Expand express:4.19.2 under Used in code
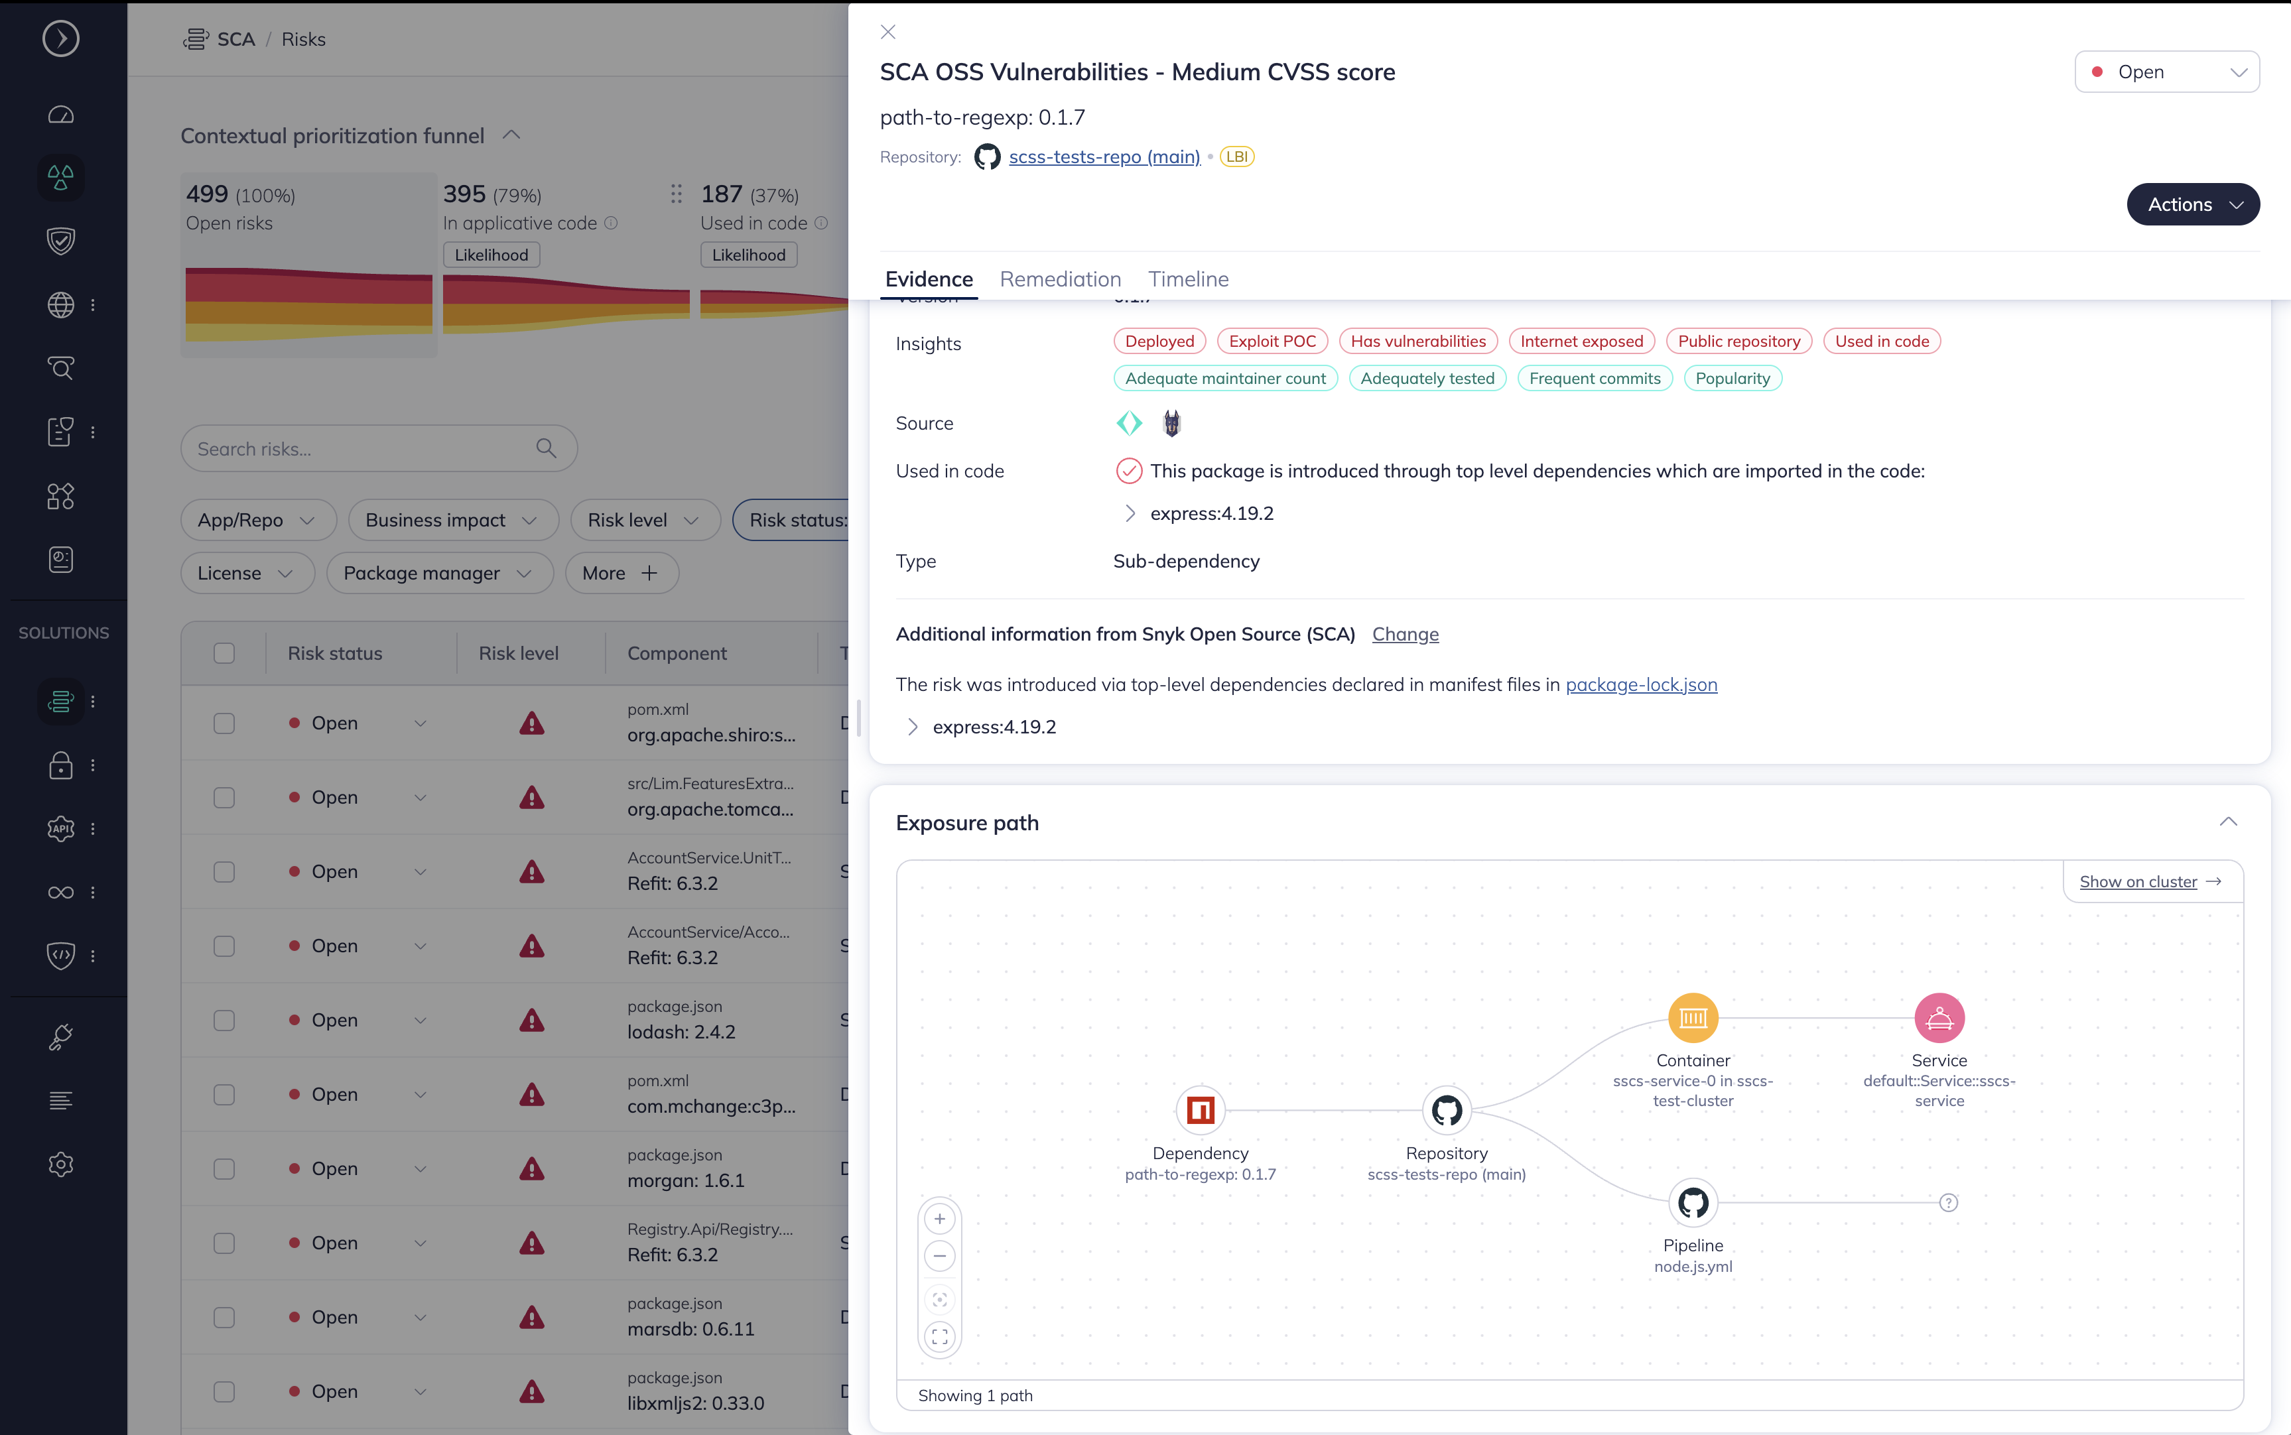This screenshot has height=1435, width=2291. (x=1130, y=513)
